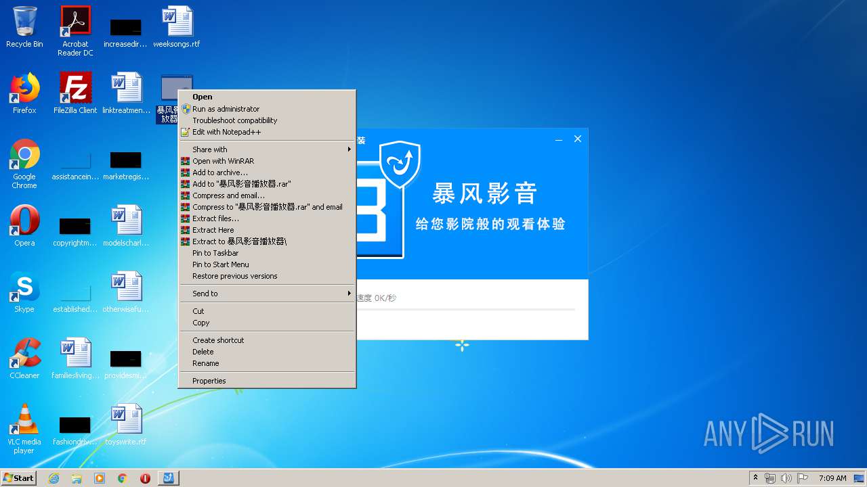Open the Recycle Bin icon
The image size is (867, 487).
coord(24,27)
